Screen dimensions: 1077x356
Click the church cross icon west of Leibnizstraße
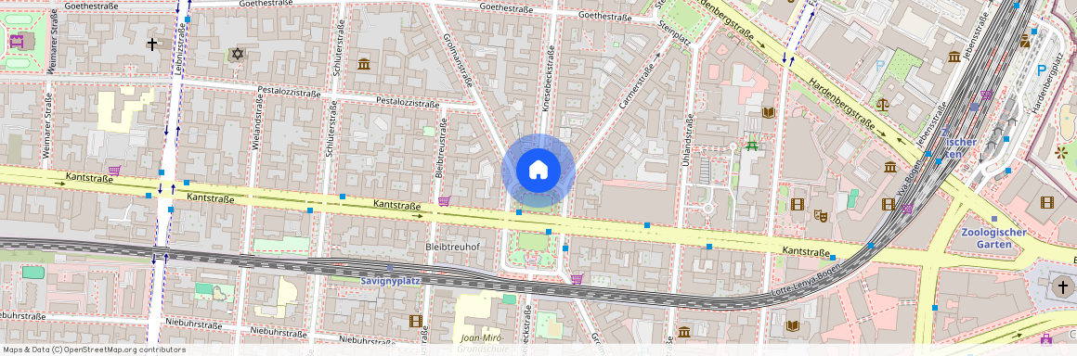(151, 44)
